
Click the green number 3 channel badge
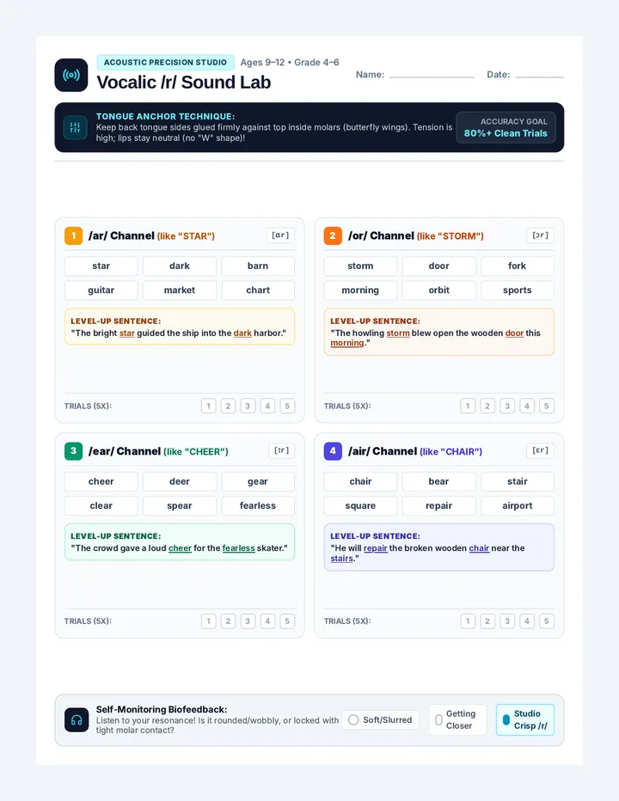[74, 451]
